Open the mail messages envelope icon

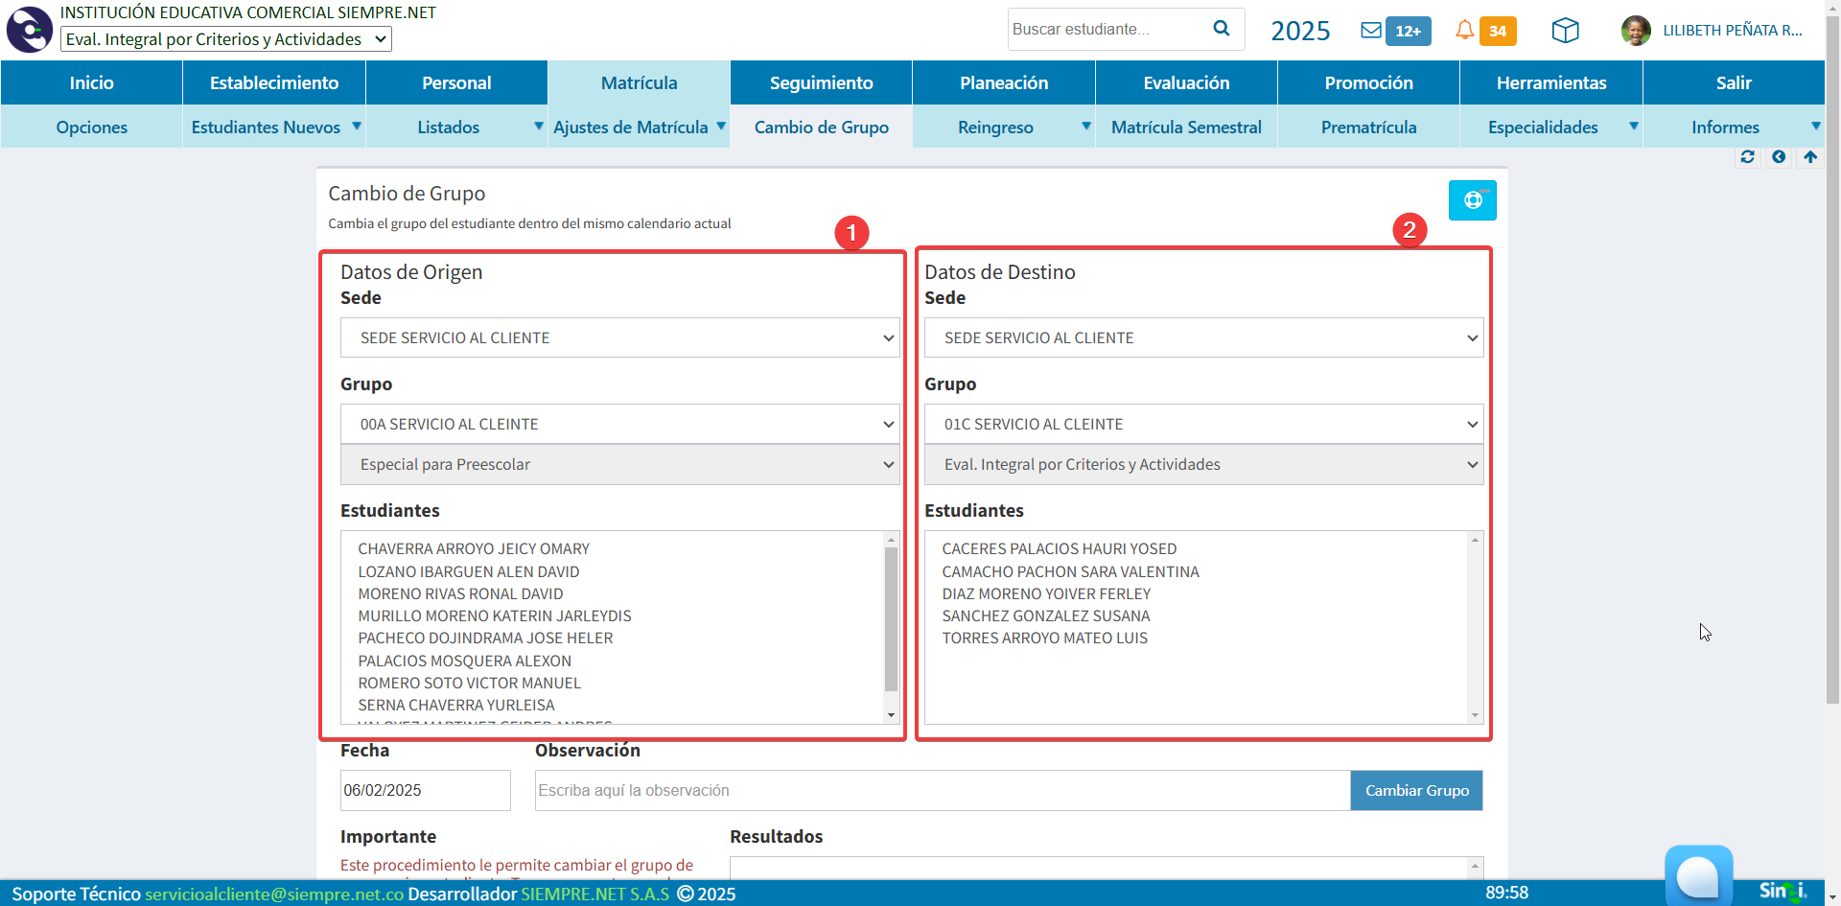click(1371, 31)
